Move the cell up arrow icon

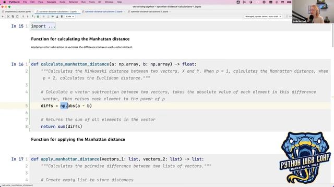point(23,16)
